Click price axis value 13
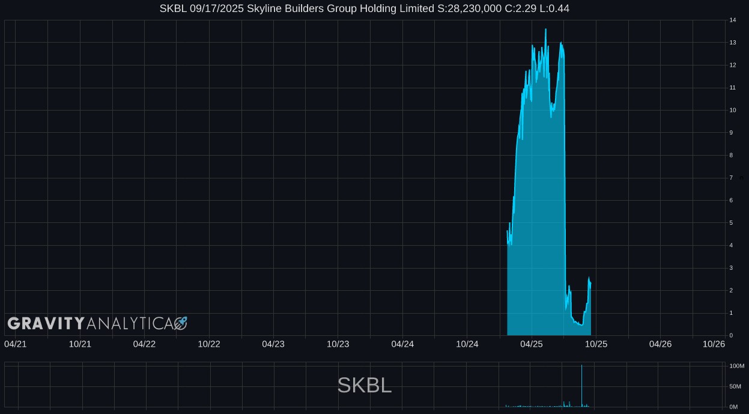Viewport: 749px width, 414px height. [x=733, y=43]
